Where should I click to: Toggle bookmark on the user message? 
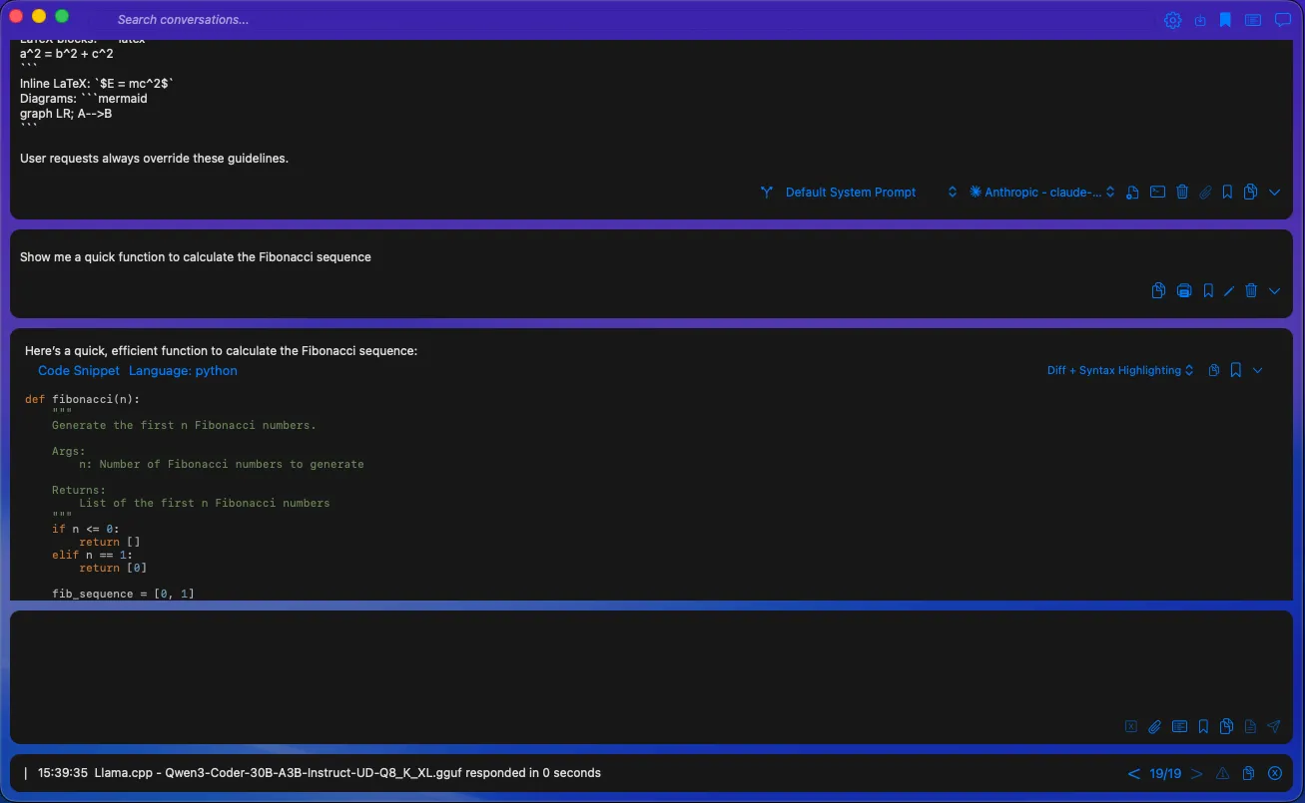[x=1208, y=290]
